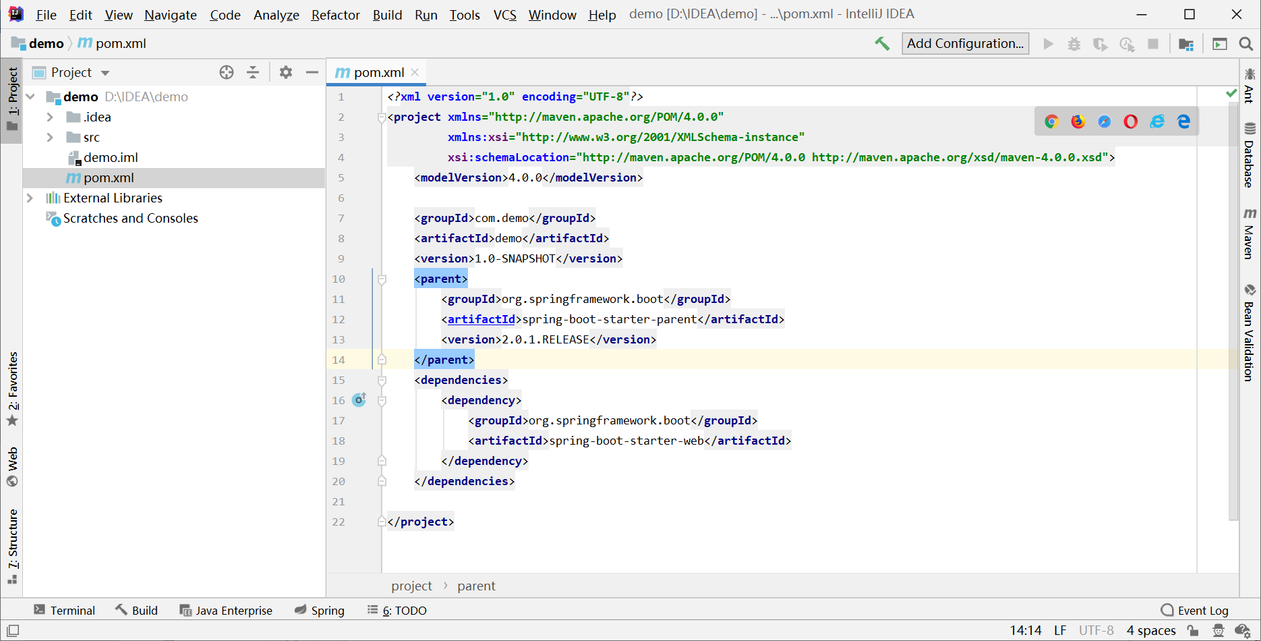Open Project Structure icon in toolbar
1261x641 pixels.
coord(1186,44)
